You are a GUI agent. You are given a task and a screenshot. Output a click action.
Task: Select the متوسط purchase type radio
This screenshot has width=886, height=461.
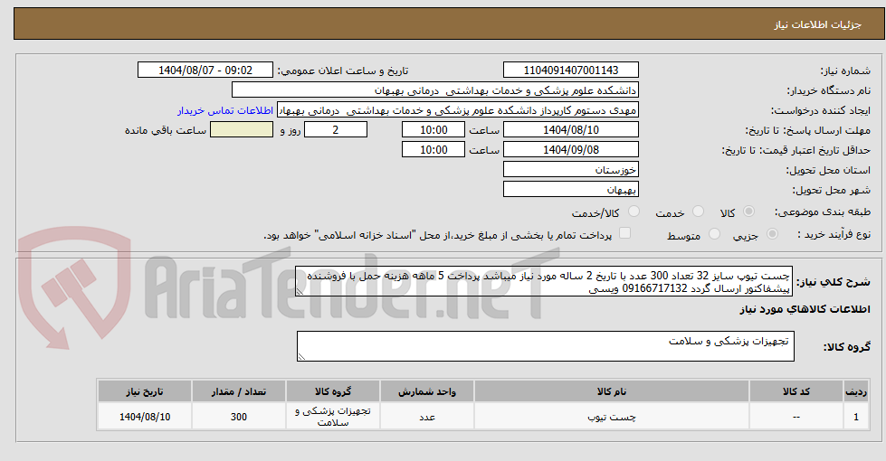point(714,234)
